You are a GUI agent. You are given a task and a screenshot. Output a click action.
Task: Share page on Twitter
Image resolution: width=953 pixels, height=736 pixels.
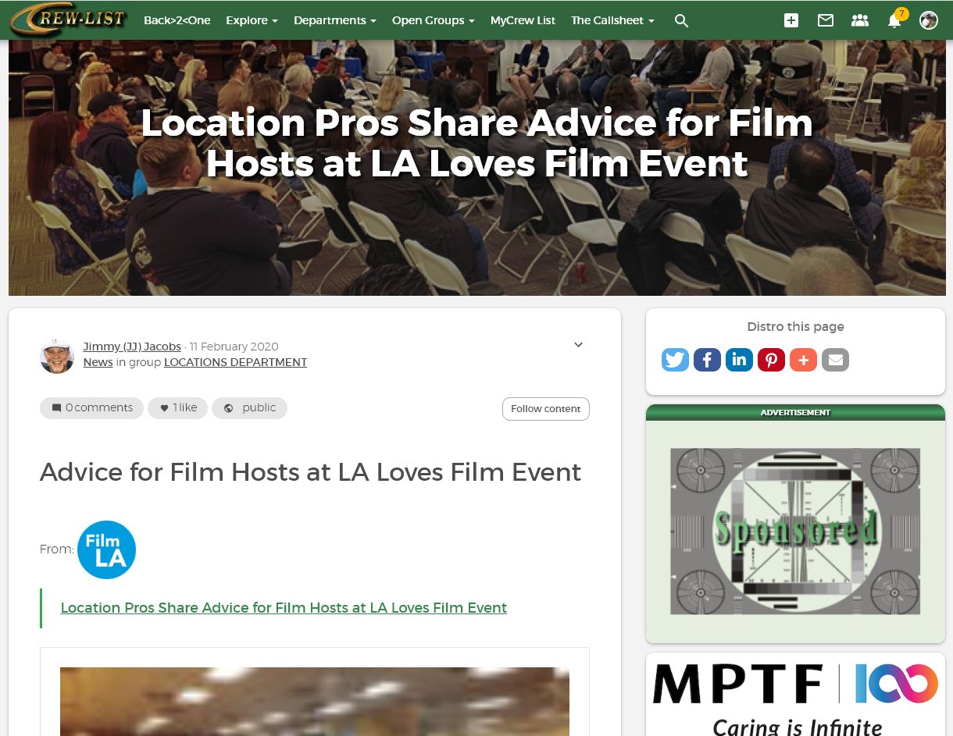click(675, 360)
